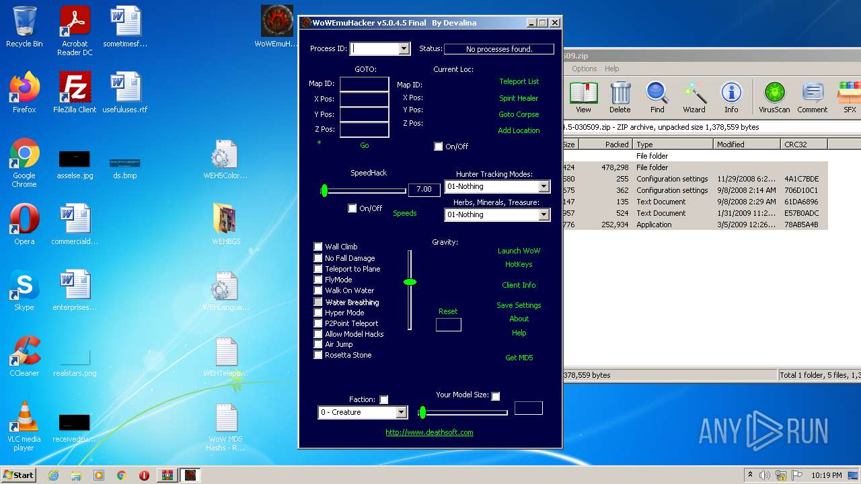Select the Acrobat Reader DC desktop shortcut
The width and height of the screenshot is (861, 484).
(75, 31)
